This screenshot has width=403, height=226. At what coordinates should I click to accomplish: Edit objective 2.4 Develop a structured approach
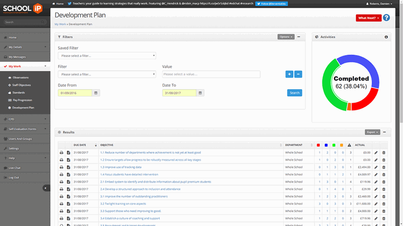tap(376, 189)
